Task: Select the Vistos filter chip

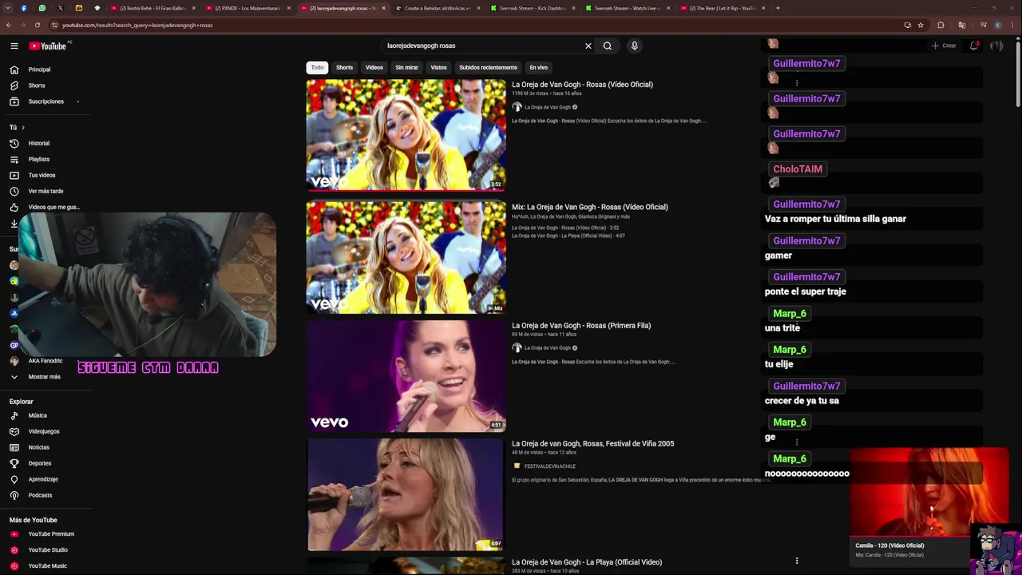Action: (x=438, y=67)
